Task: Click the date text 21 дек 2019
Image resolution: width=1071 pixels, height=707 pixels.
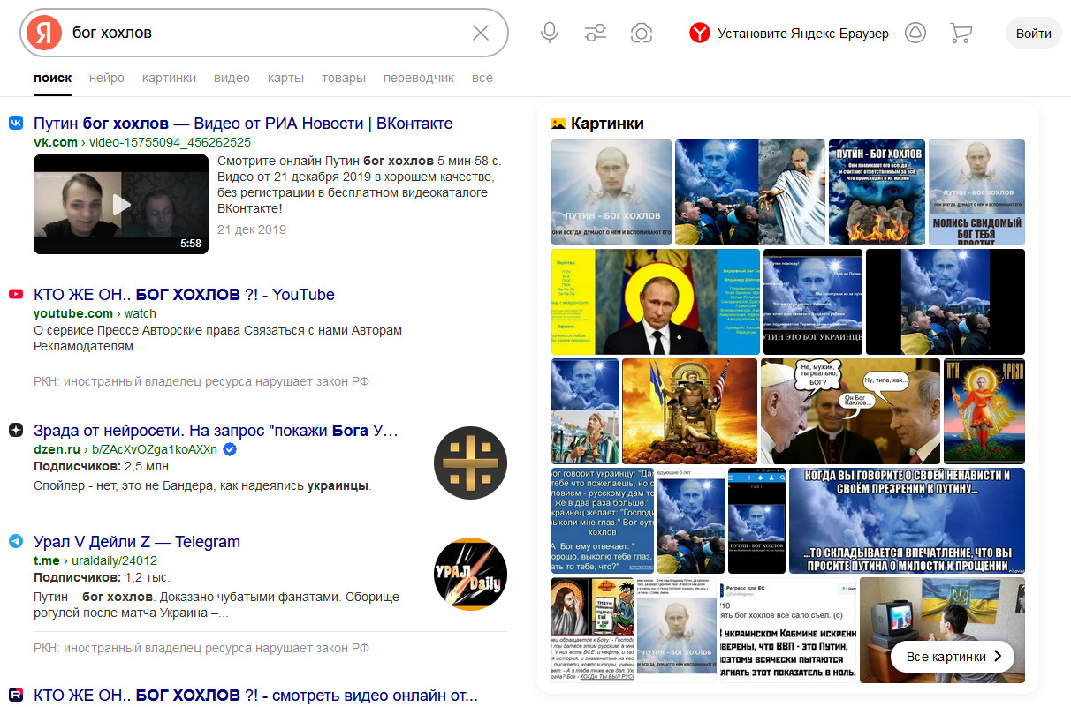Action: coord(252,229)
